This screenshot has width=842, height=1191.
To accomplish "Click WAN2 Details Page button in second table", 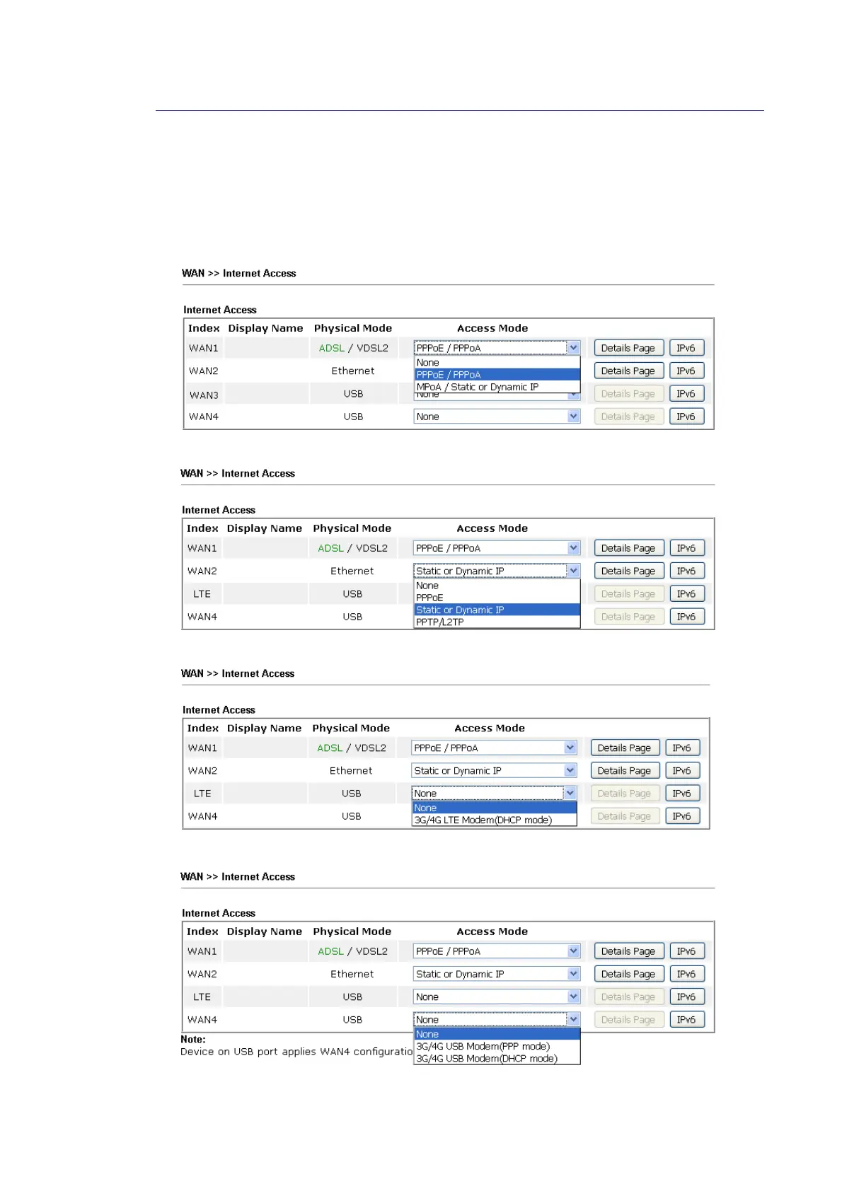I will [x=628, y=571].
